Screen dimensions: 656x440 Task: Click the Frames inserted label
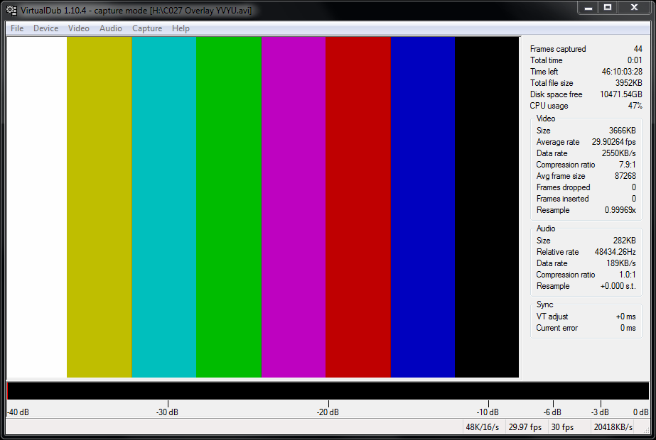[x=562, y=199]
